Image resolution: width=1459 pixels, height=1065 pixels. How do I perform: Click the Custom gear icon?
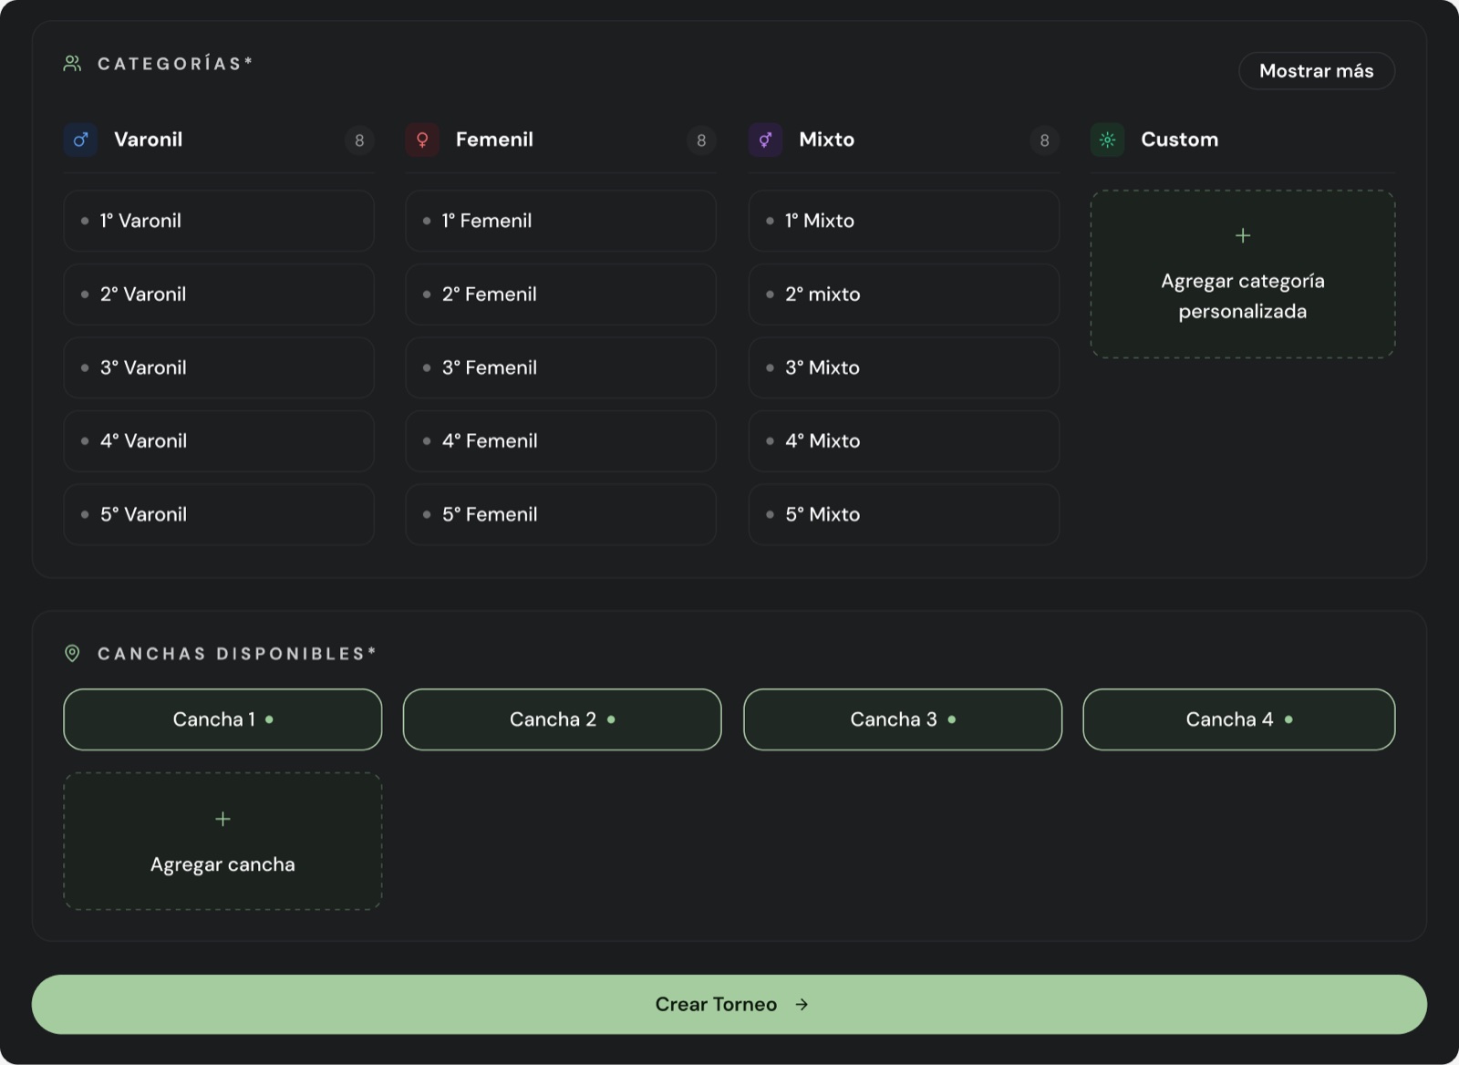[x=1107, y=140]
